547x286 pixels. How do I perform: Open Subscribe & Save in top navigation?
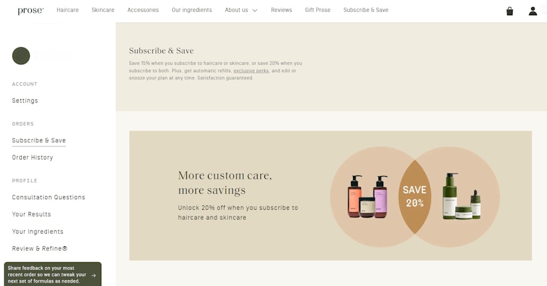coord(366,10)
